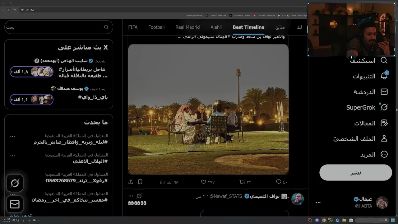
Task: Click the reply icon with ٤٠ count
Action: (x=279, y=182)
